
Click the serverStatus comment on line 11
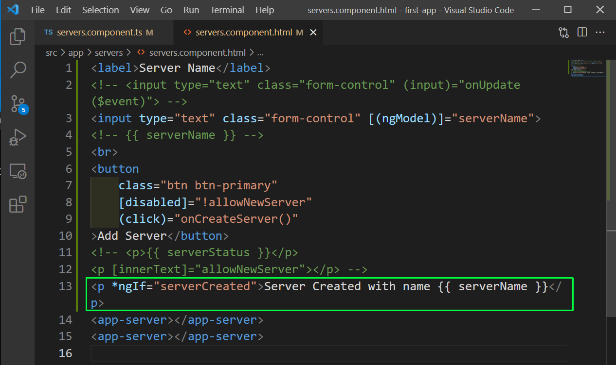pos(195,252)
